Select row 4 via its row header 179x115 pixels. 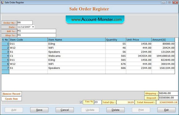[x=5, y=56]
